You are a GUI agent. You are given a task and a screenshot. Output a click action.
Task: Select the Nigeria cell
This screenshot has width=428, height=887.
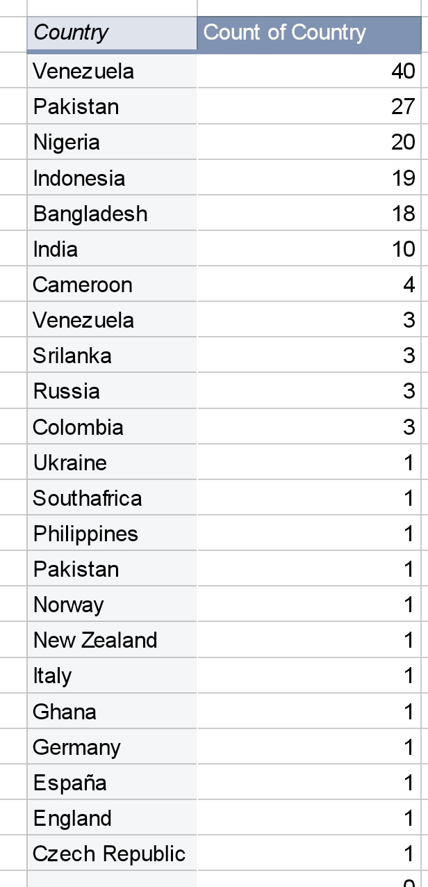tap(111, 142)
